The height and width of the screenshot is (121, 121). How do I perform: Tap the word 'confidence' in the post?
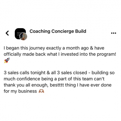coord(28,79)
